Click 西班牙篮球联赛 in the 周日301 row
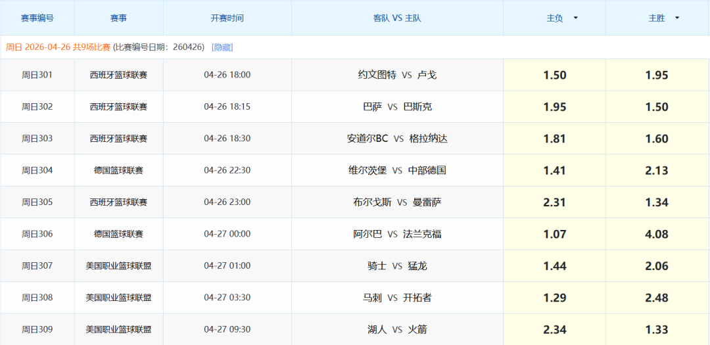Viewport: 710px width, 345px height. (118, 75)
